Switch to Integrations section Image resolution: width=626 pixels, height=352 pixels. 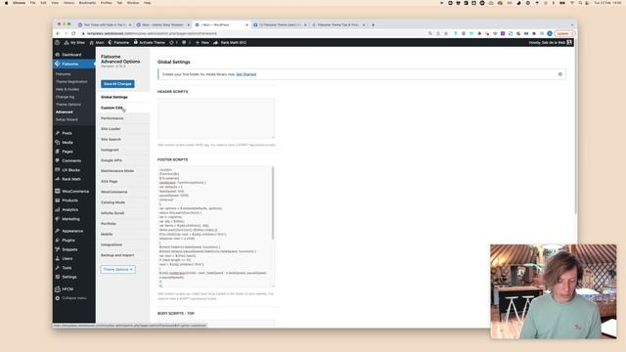point(122,244)
